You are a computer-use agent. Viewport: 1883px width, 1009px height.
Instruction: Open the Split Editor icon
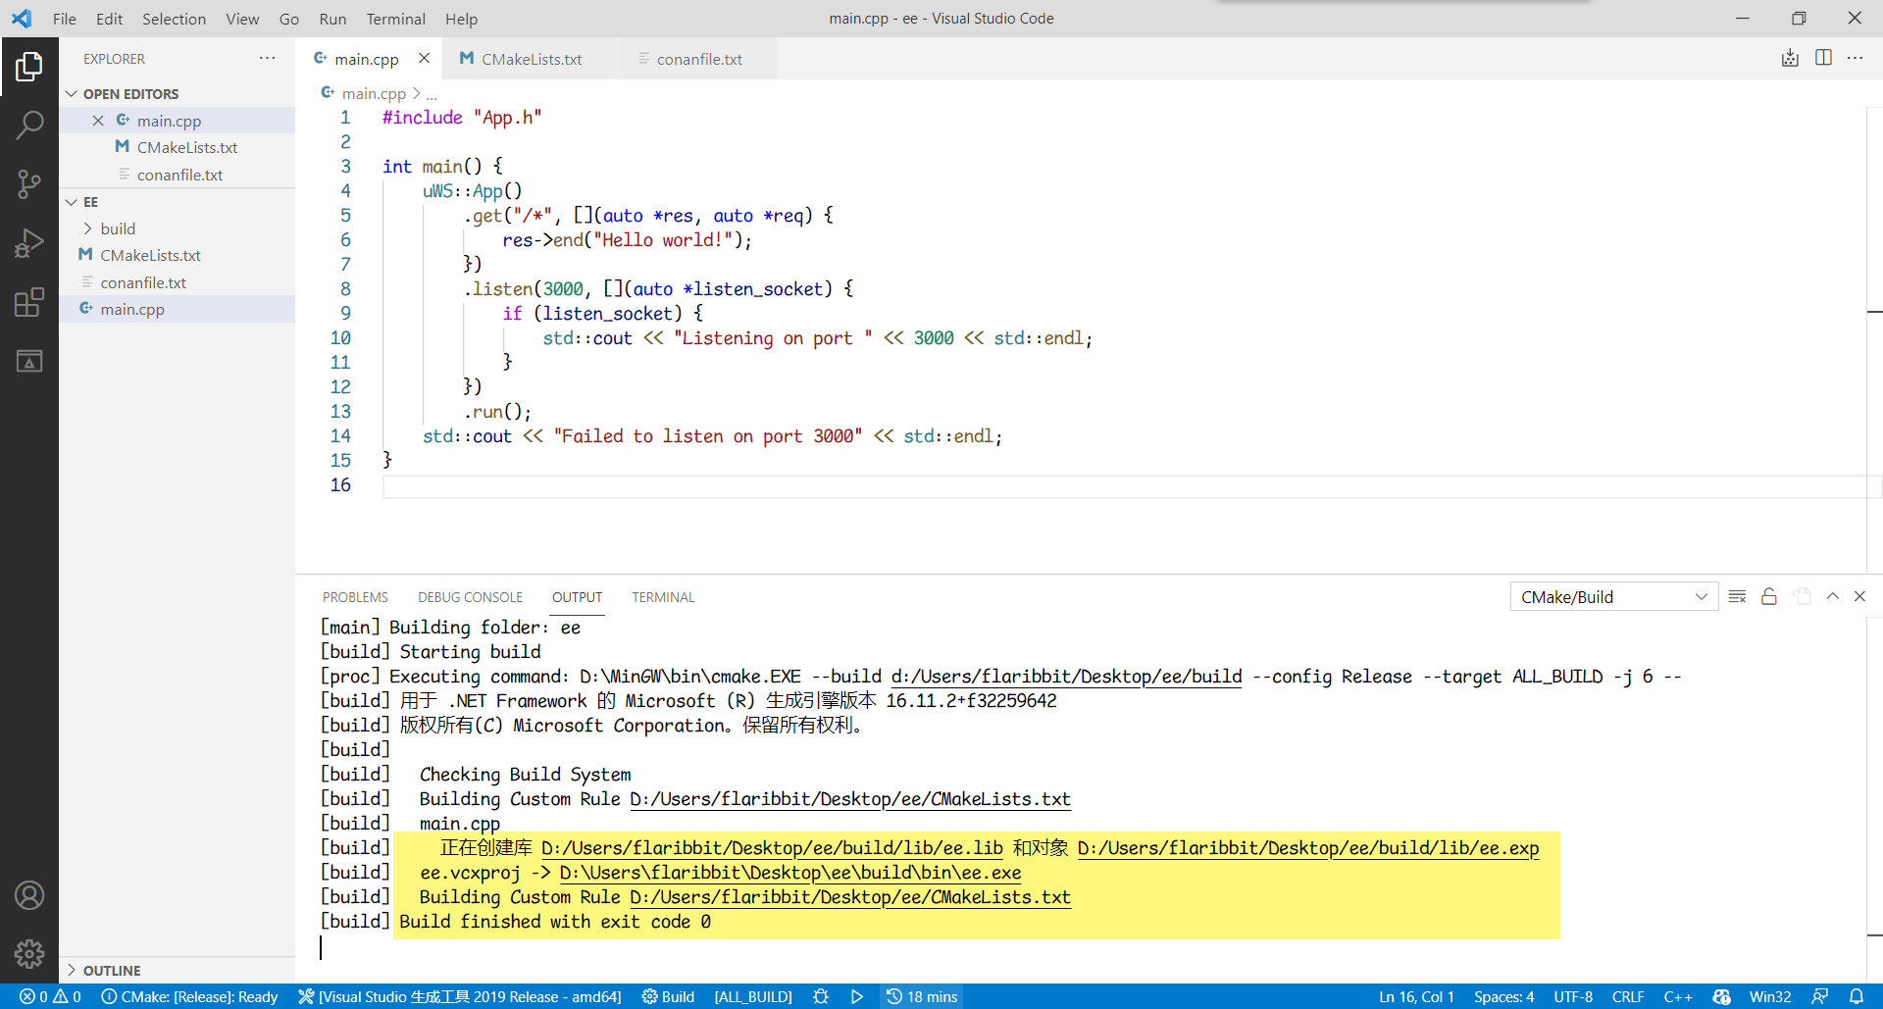point(1823,58)
